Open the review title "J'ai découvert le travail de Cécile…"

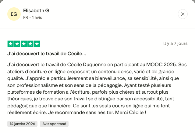pos(47,54)
